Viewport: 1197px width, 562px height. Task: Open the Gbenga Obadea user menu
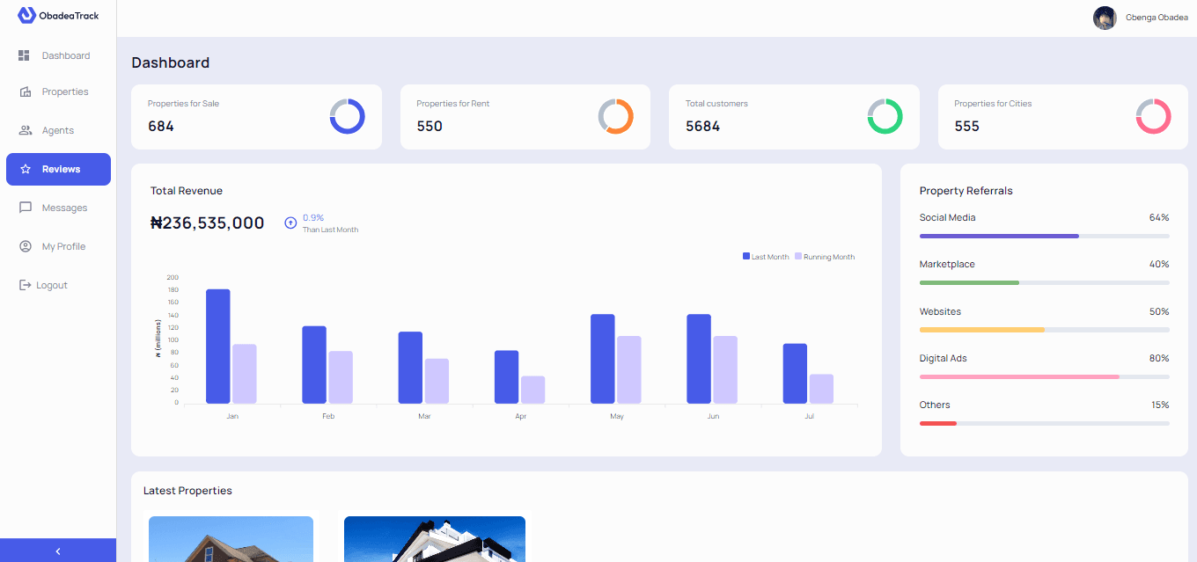[x=1157, y=18]
